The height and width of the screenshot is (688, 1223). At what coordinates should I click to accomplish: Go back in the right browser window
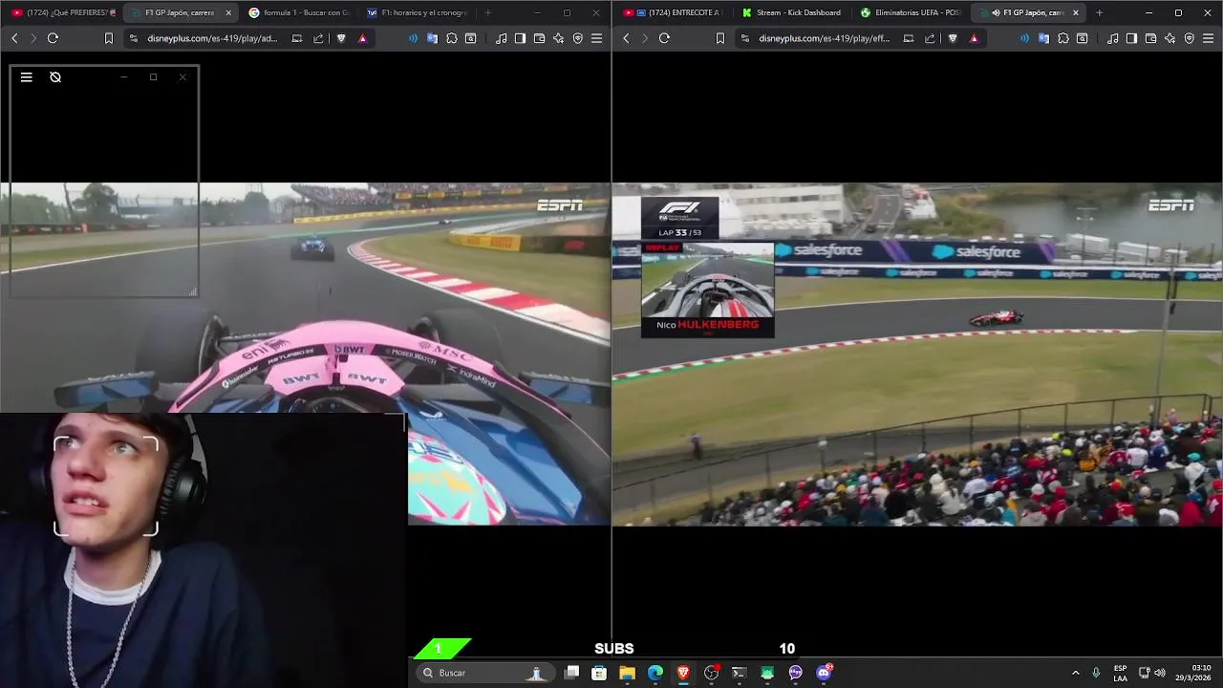(x=626, y=38)
